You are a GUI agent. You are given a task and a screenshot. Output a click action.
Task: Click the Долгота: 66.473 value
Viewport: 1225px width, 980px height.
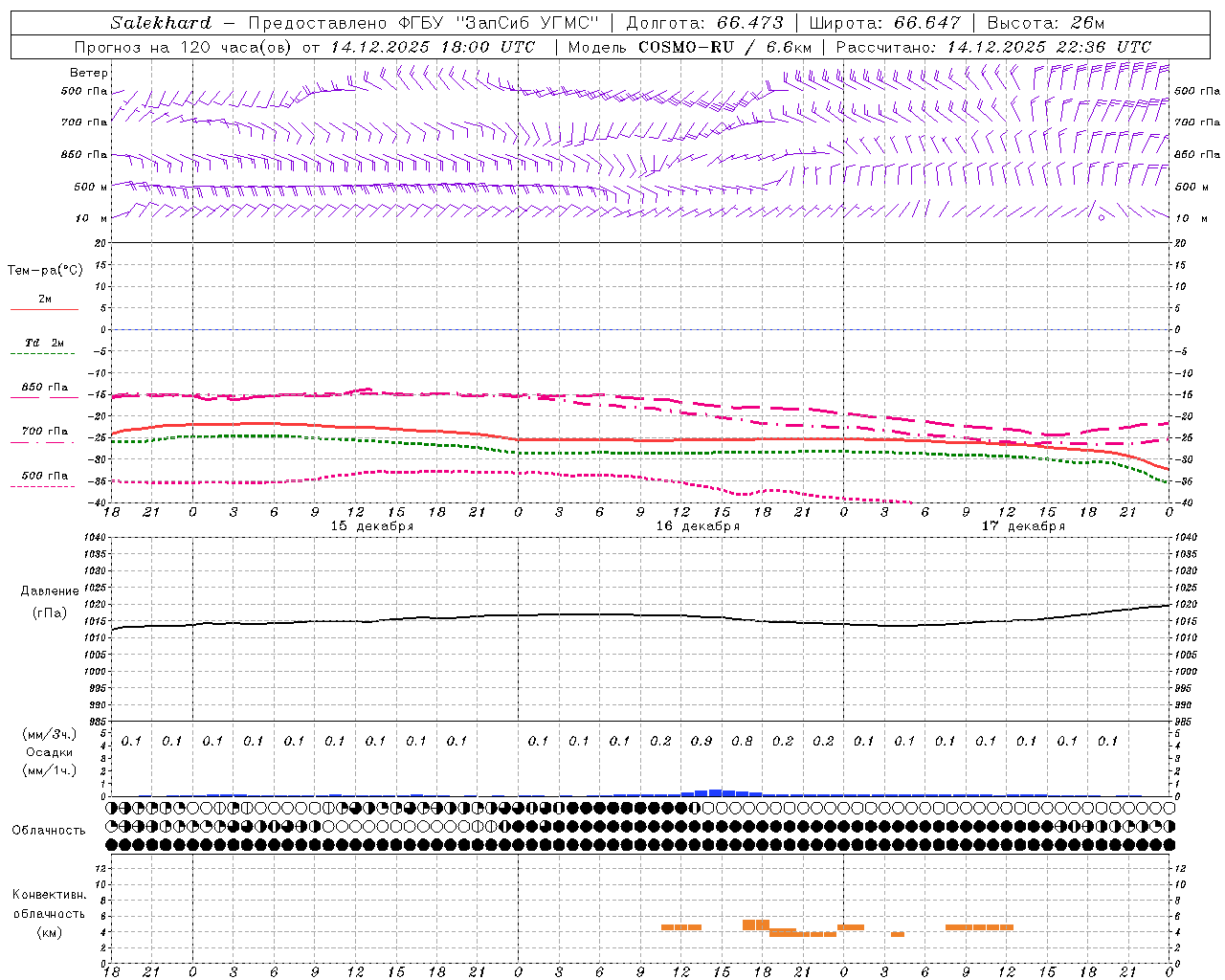tap(704, 23)
